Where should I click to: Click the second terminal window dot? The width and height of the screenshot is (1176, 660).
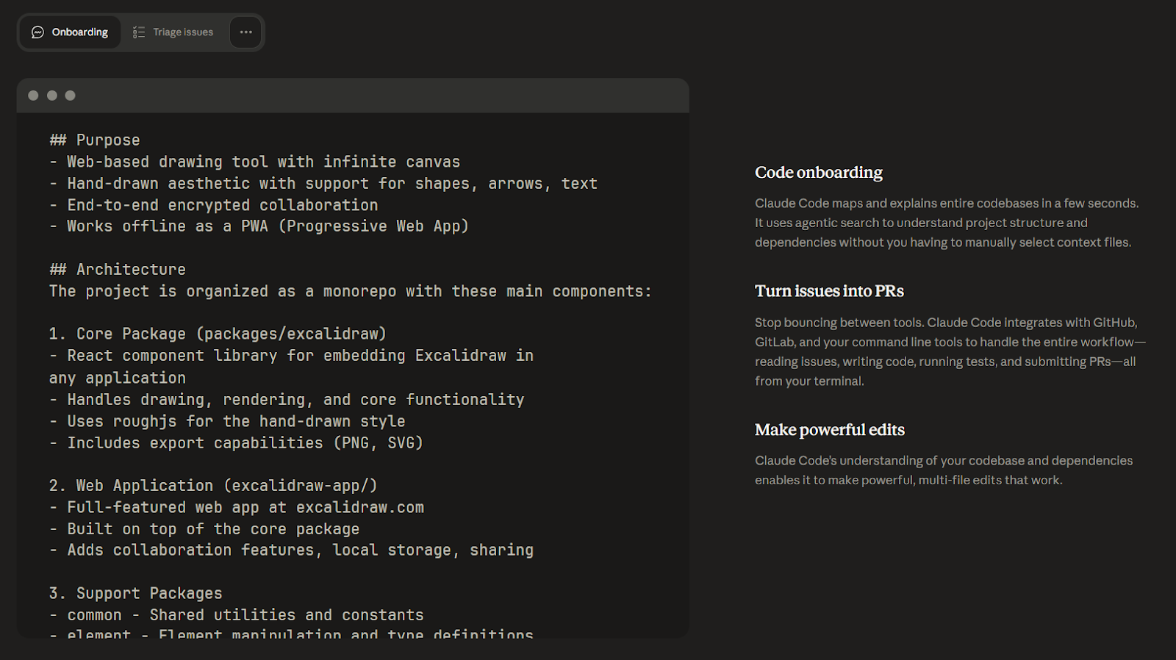[52, 96]
